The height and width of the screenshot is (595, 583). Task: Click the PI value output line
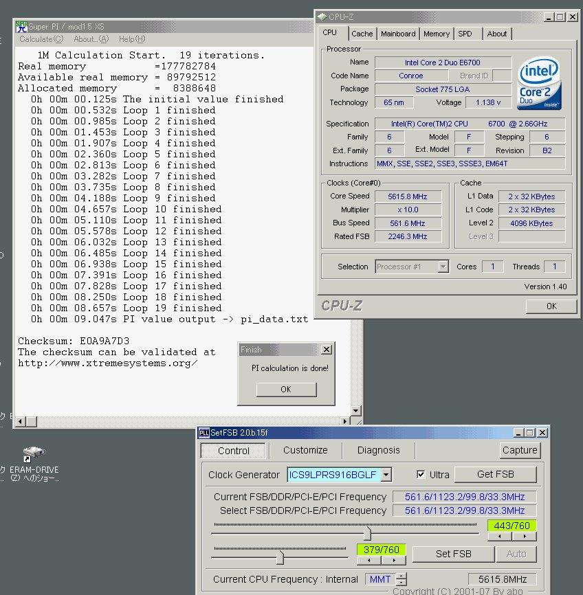click(169, 319)
